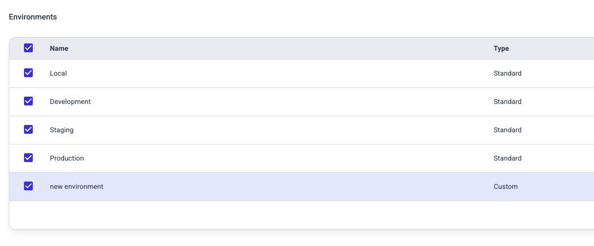Click Standard type in Production row
Viewport: 594px width, 246px height.
[x=507, y=158]
